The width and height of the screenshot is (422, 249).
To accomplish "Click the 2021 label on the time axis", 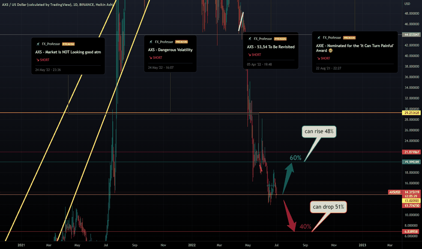I will 21,245.
